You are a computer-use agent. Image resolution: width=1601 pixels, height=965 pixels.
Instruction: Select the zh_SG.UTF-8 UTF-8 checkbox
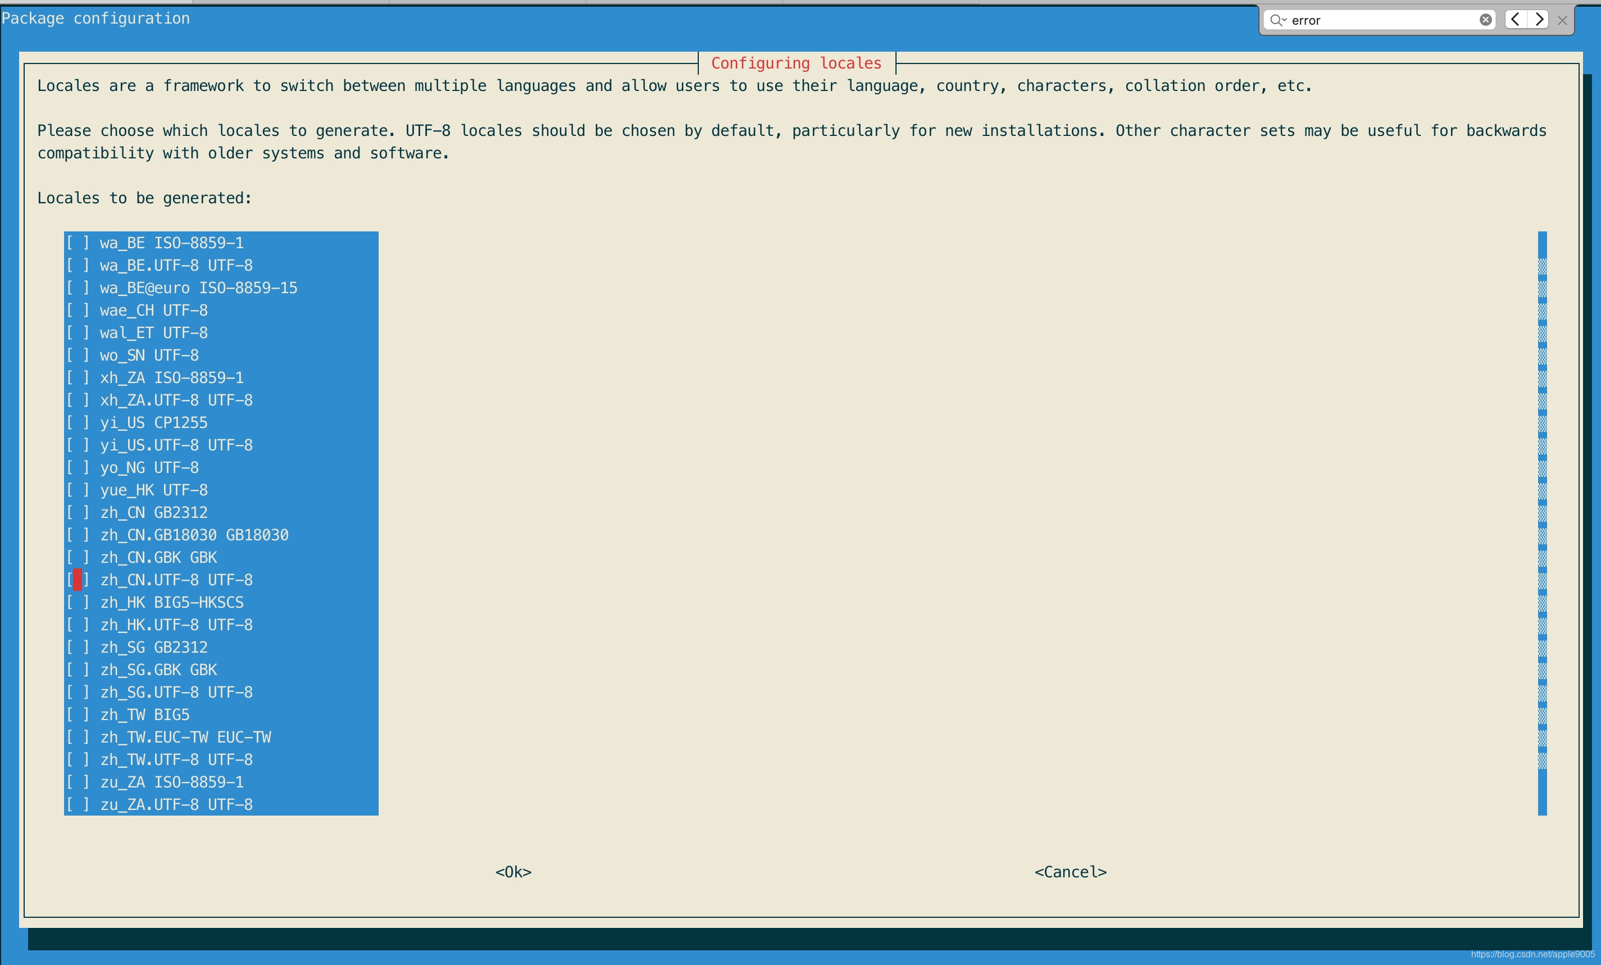click(78, 692)
